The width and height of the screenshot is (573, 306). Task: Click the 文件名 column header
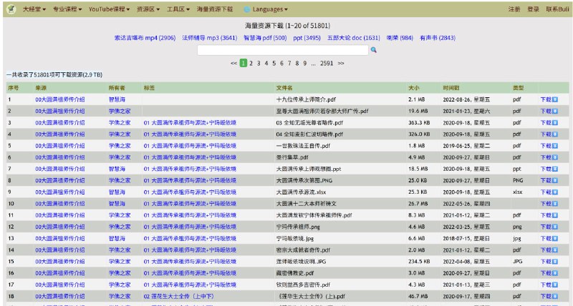coord(284,88)
